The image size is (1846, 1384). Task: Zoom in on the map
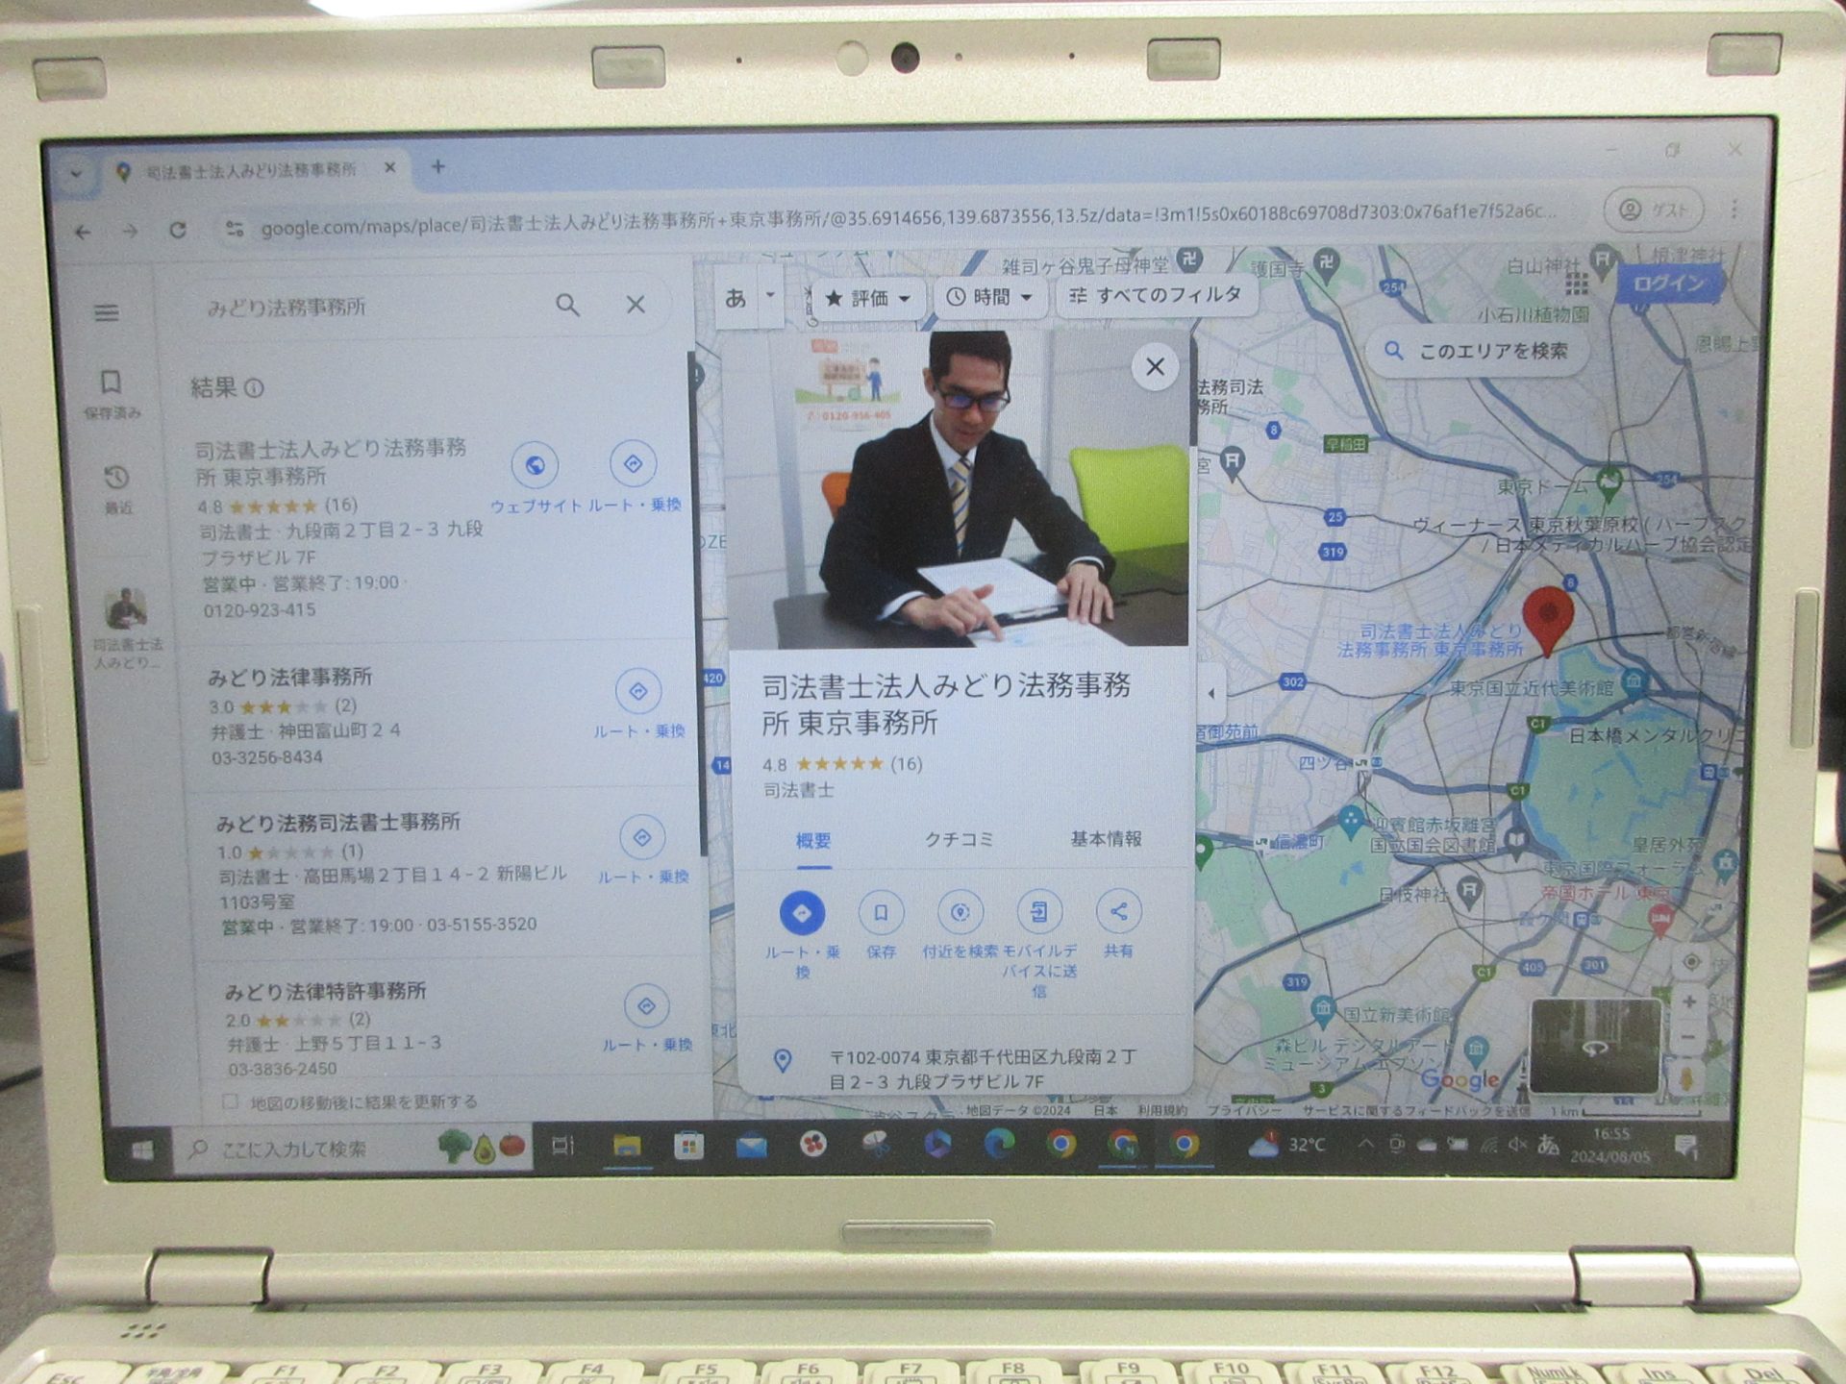click(1689, 1001)
